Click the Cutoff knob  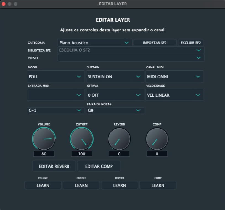(82, 139)
